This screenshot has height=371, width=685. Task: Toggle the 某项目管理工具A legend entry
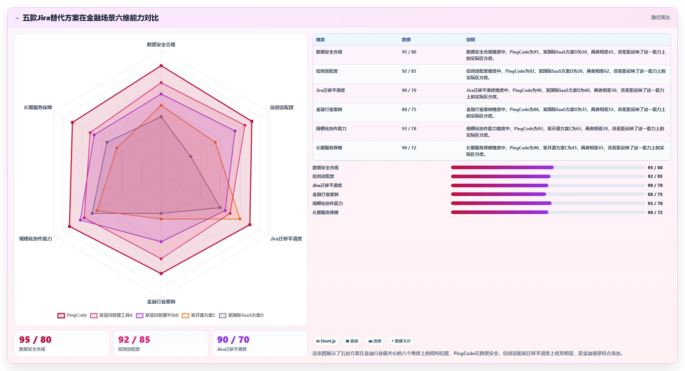point(112,315)
